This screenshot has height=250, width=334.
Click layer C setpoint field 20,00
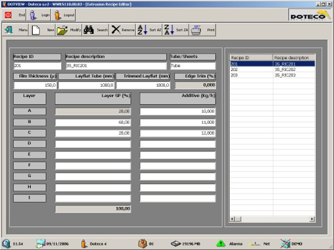93,133
